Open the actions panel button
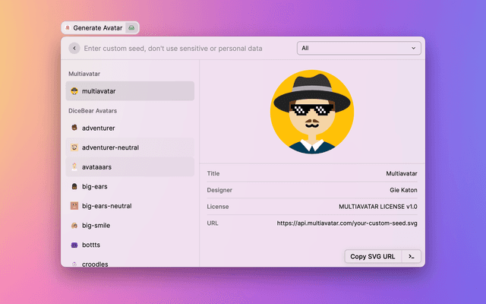Viewport: 486px width, 304px height. point(411,256)
